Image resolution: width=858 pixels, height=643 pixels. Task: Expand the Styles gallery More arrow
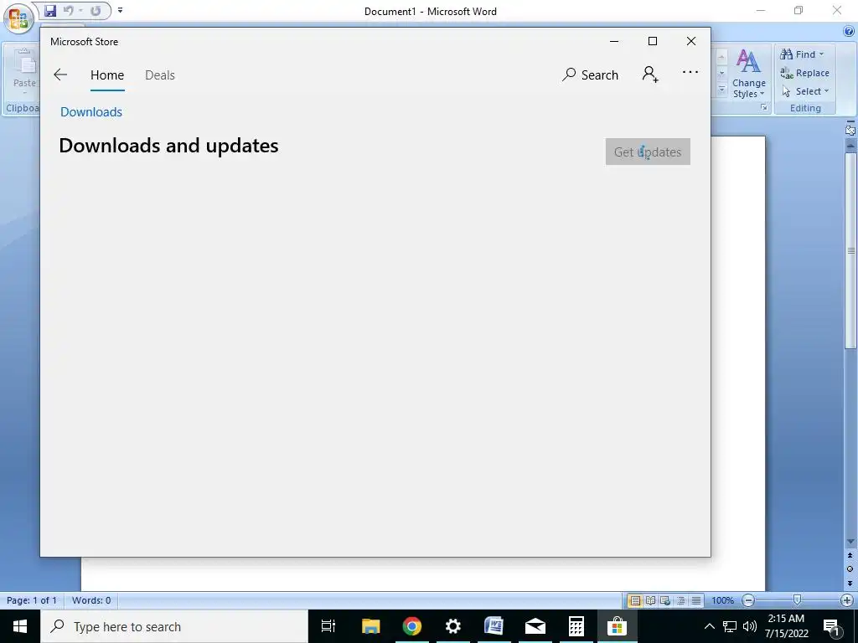[721, 89]
